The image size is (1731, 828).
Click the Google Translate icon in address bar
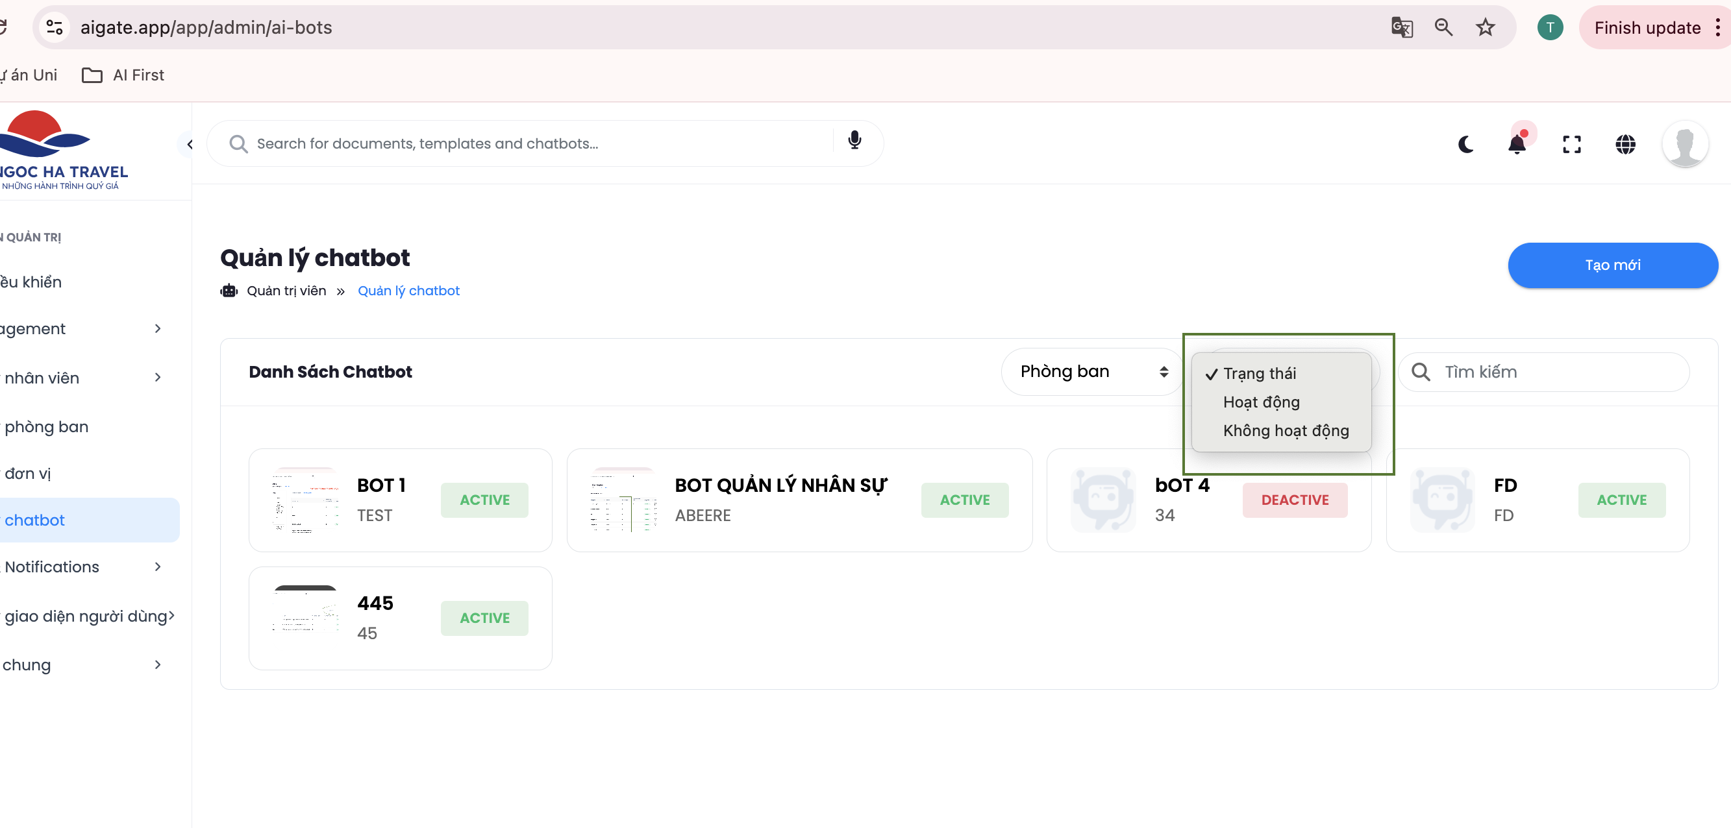[1401, 27]
